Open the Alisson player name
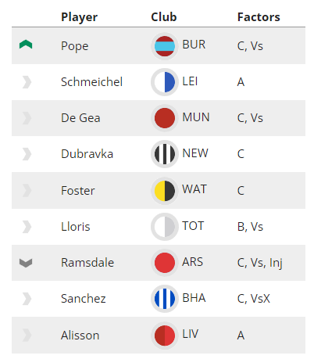Image resolution: width=314 pixels, height=359 pixels. [80, 336]
